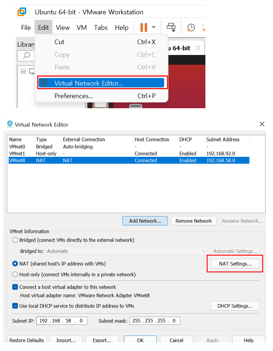
Task: Click the library search magnifier icon
Action: tap(27, 55)
